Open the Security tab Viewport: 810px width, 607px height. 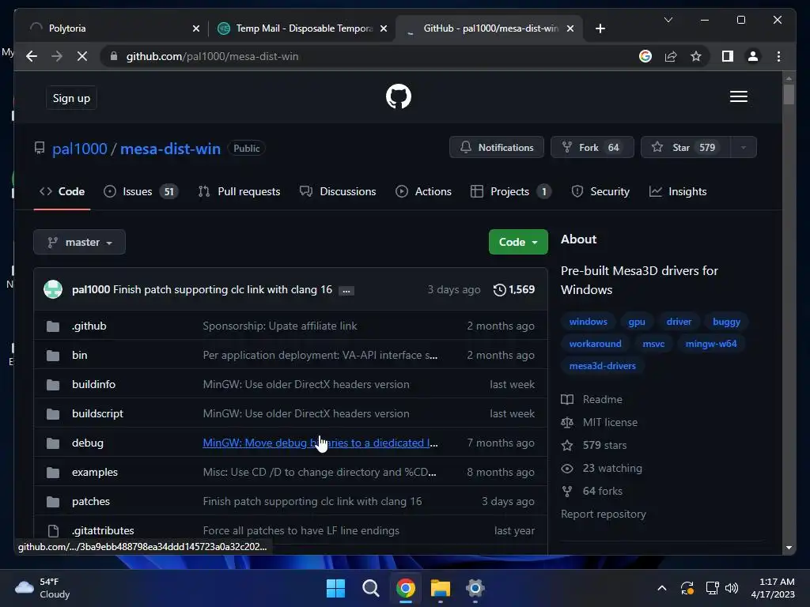pyautogui.click(x=600, y=191)
